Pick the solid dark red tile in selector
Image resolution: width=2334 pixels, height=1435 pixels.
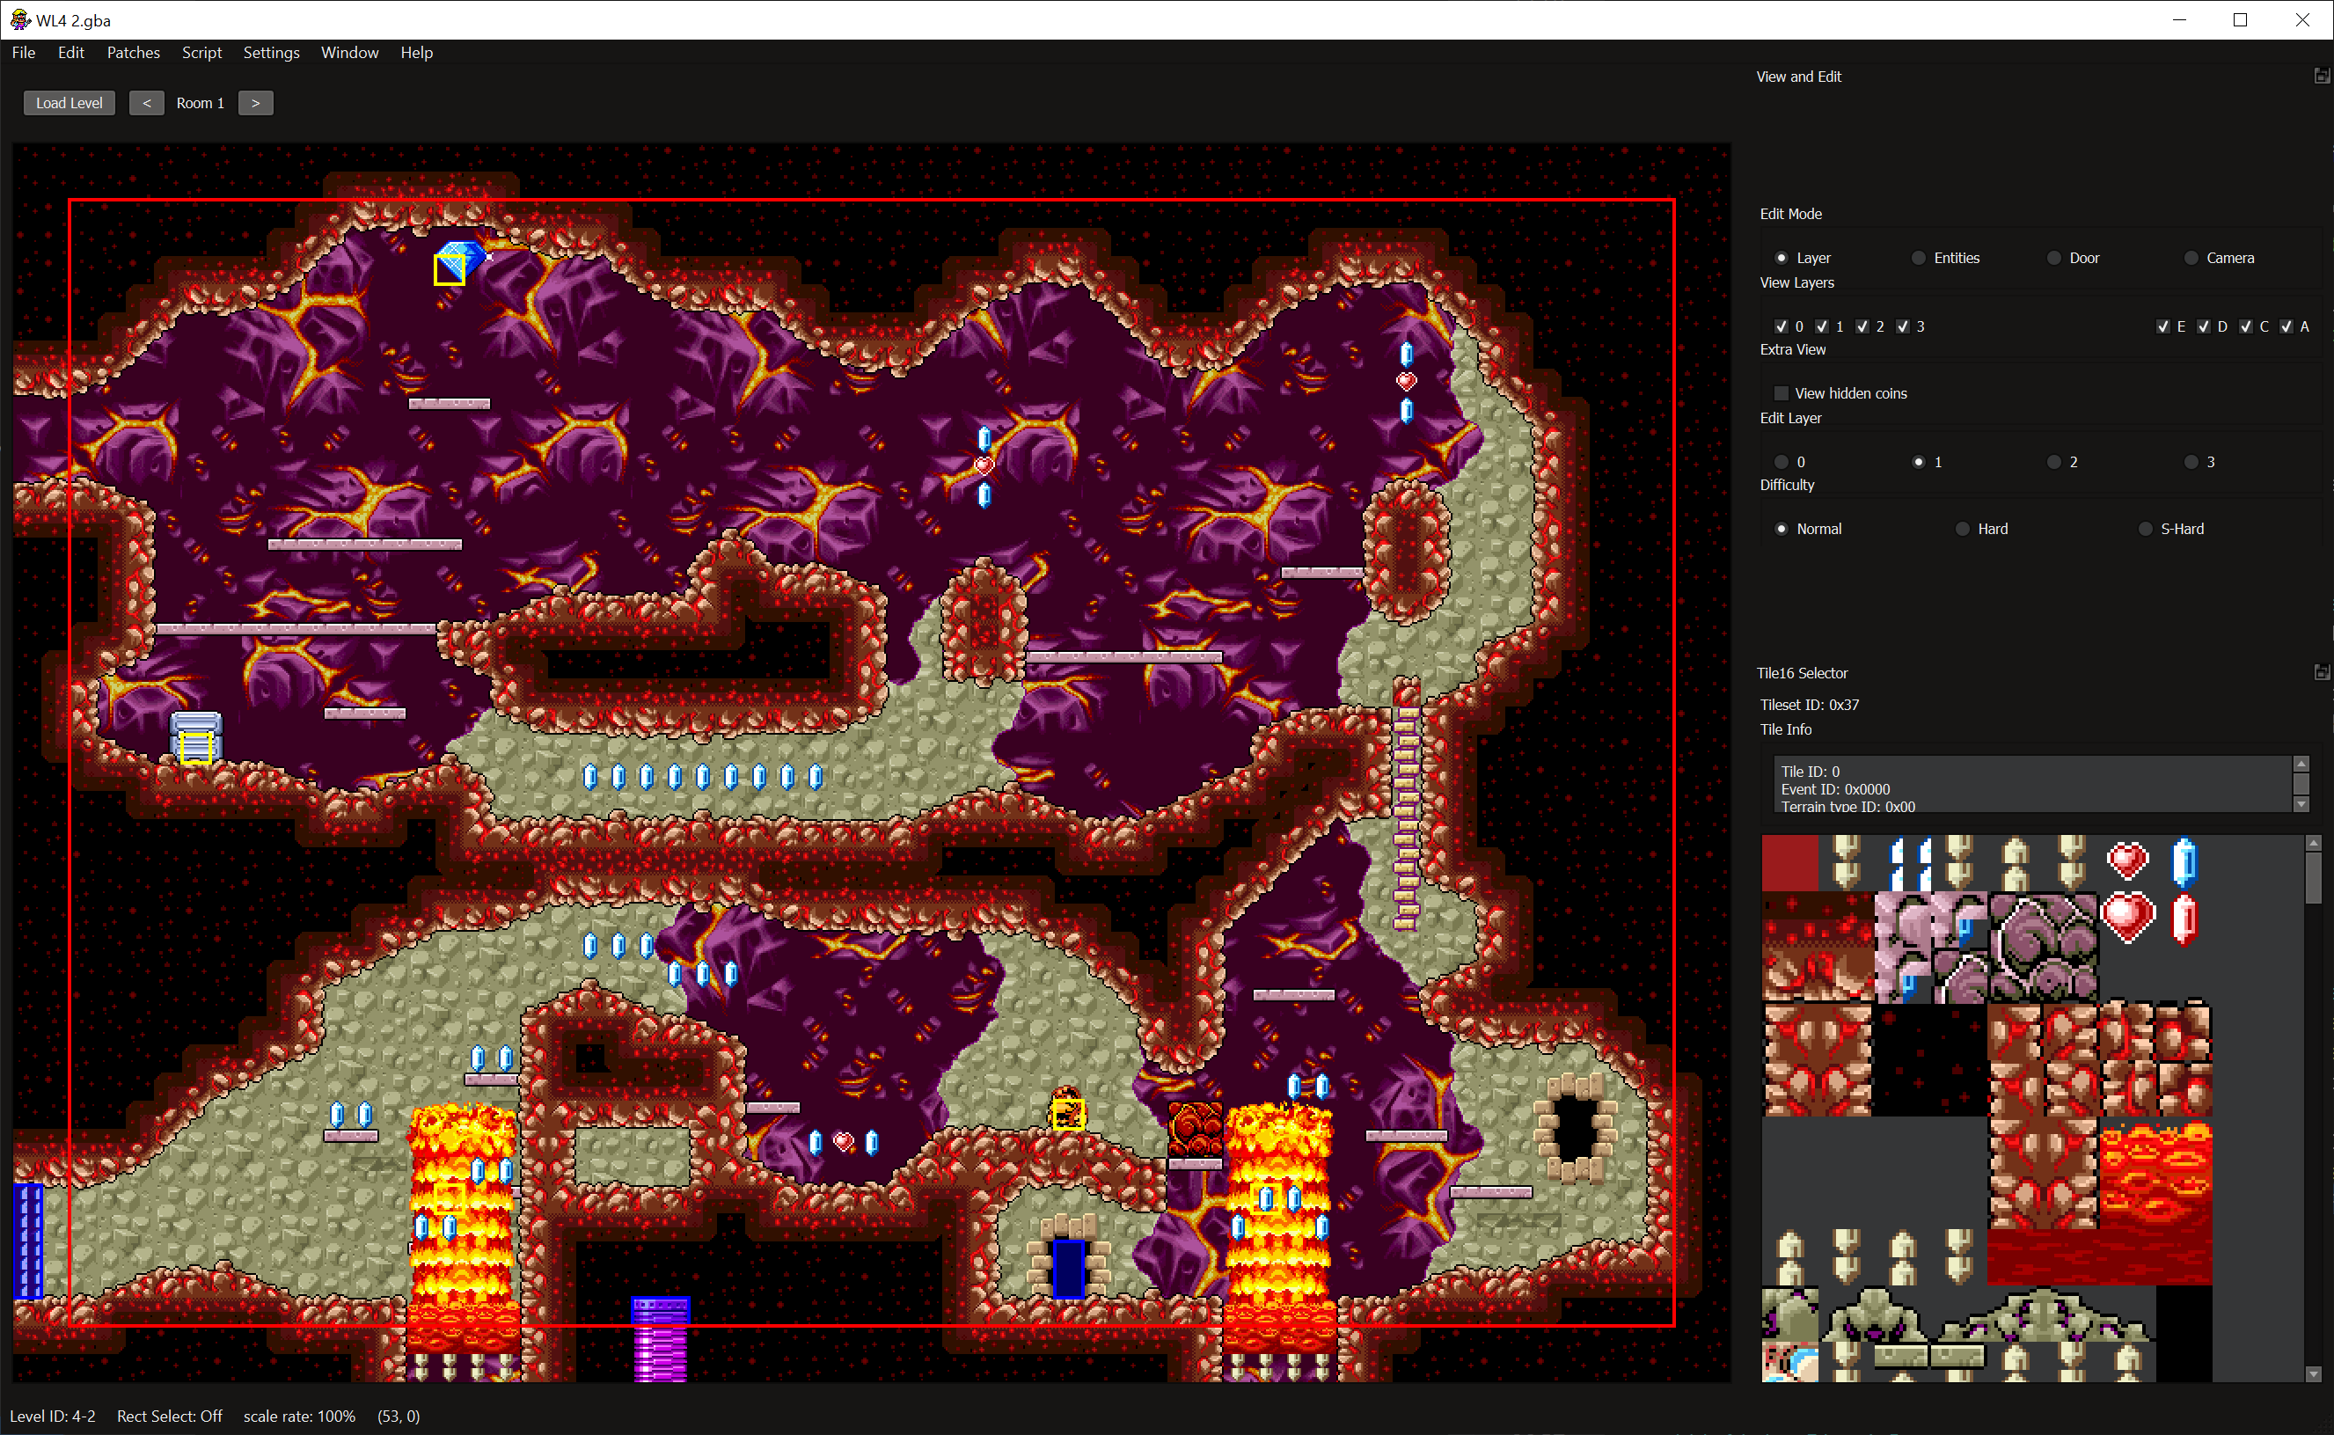click(x=1789, y=861)
